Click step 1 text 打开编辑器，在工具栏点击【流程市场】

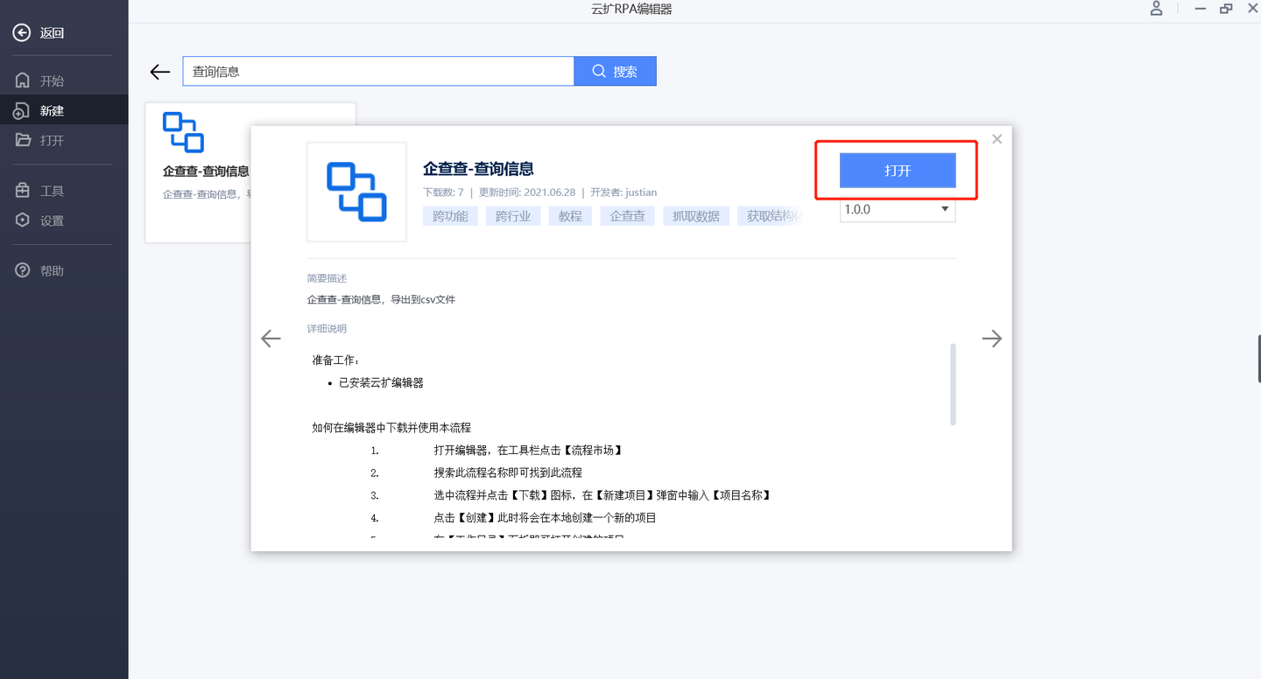(x=528, y=451)
